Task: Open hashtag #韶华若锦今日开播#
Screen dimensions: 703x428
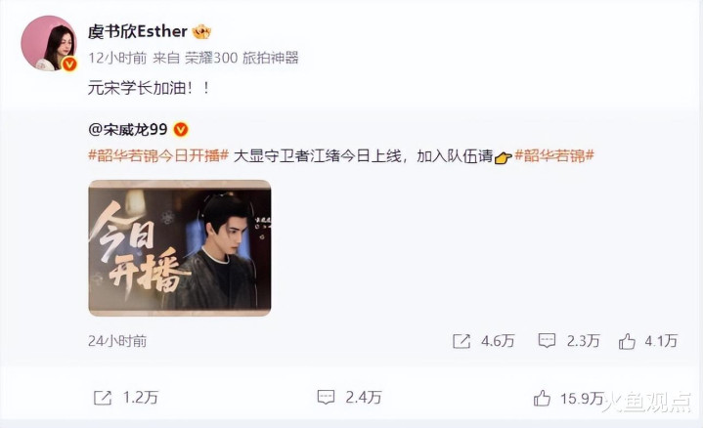Action: [158, 155]
